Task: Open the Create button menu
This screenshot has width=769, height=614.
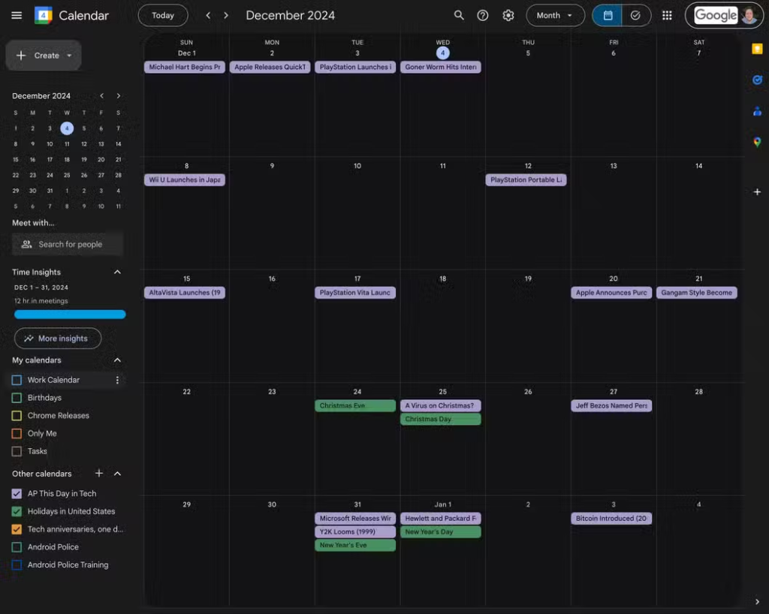Action: (x=44, y=56)
